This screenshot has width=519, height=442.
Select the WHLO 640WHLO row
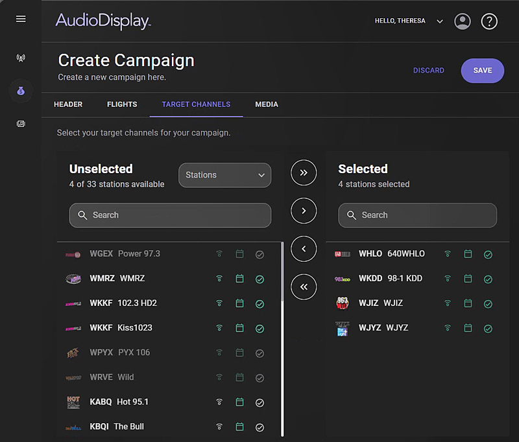click(x=417, y=254)
